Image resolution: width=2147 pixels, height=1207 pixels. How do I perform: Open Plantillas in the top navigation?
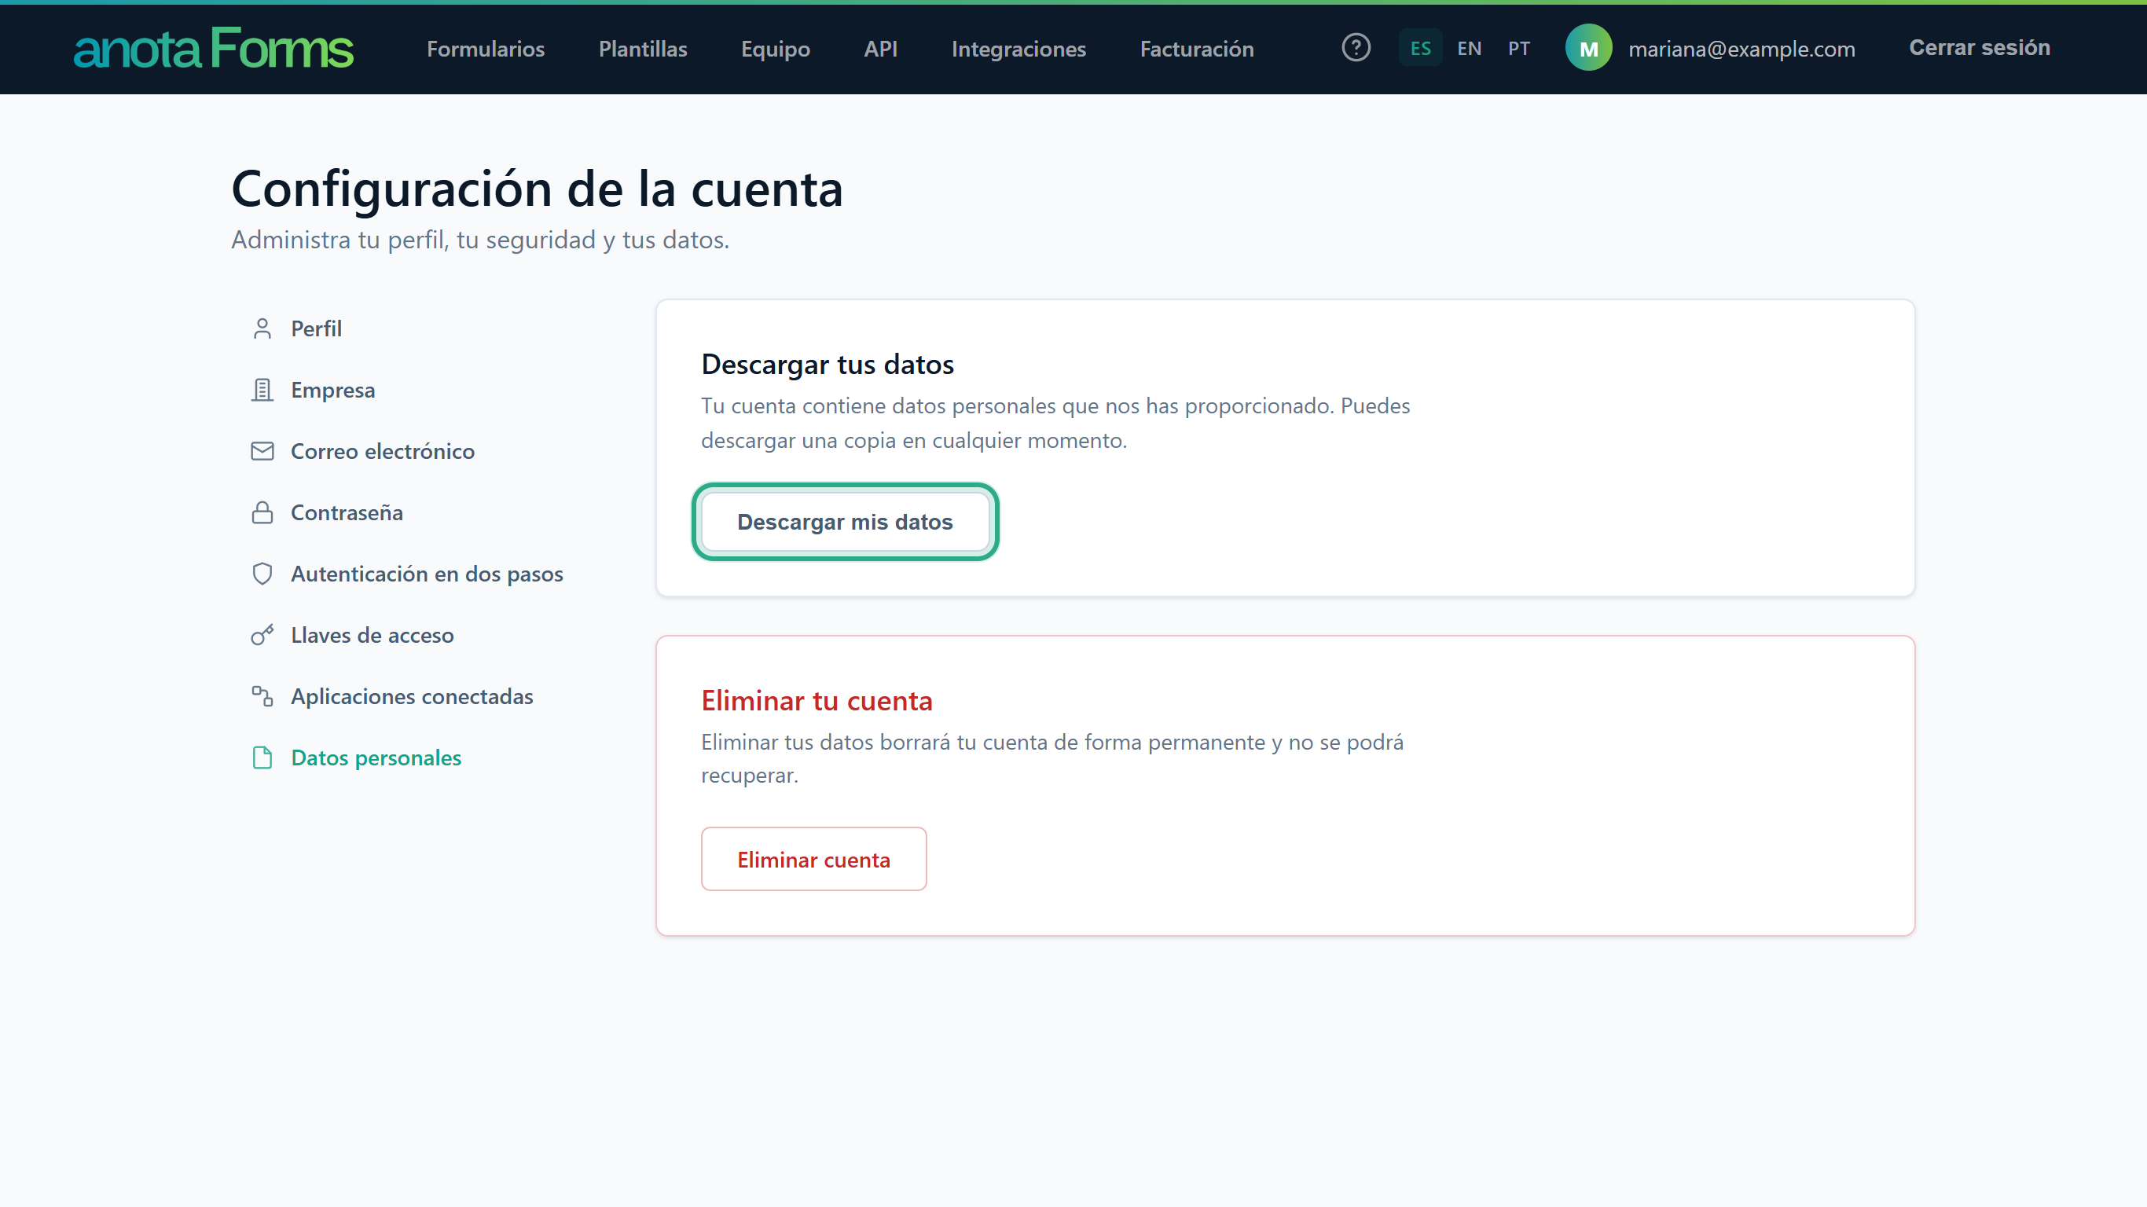tap(643, 49)
